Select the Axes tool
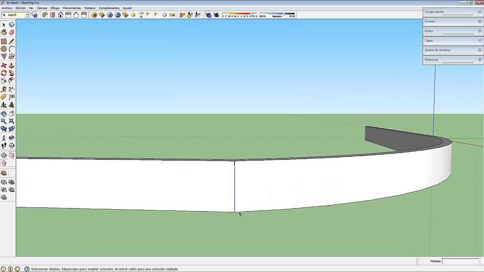 tap(4, 105)
